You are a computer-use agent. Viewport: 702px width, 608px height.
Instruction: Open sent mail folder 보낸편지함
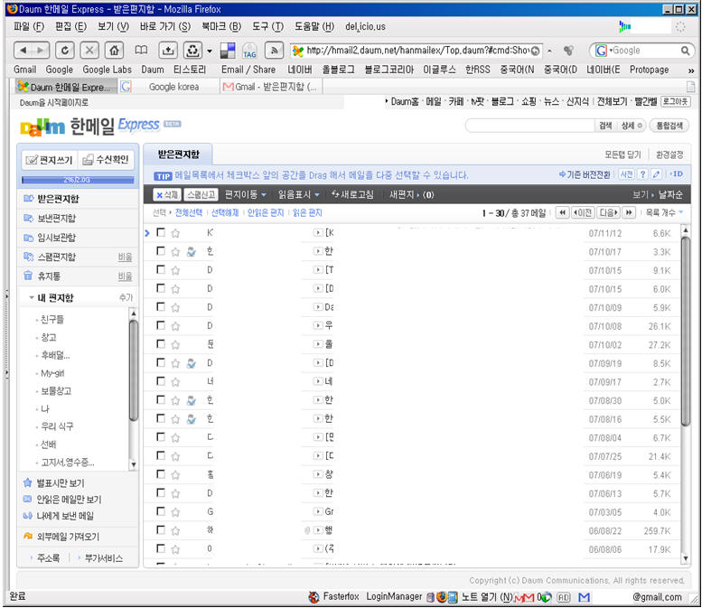pyautogui.click(x=56, y=219)
